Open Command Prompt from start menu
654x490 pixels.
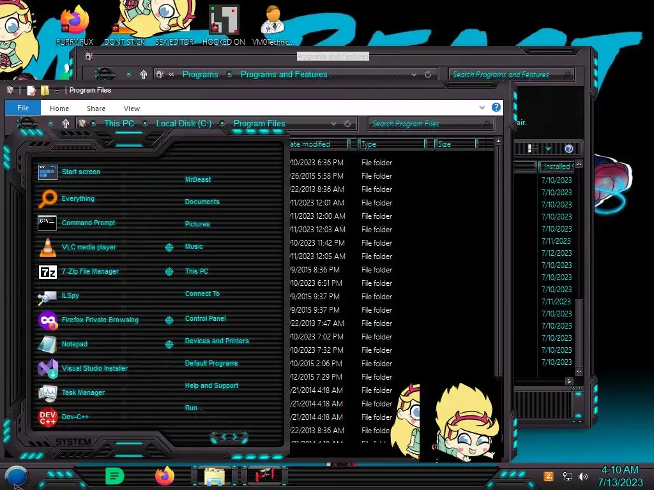coord(77,223)
